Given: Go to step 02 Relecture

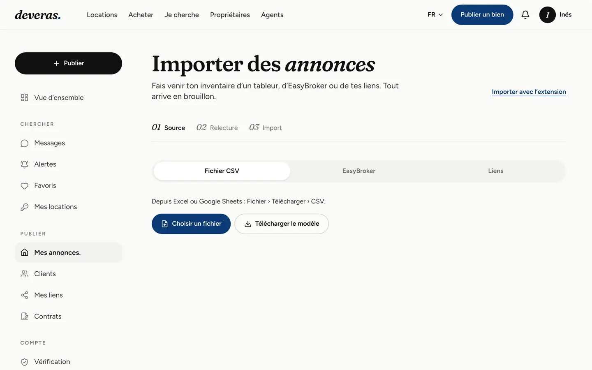Looking at the screenshot, I should coord(217,127).
